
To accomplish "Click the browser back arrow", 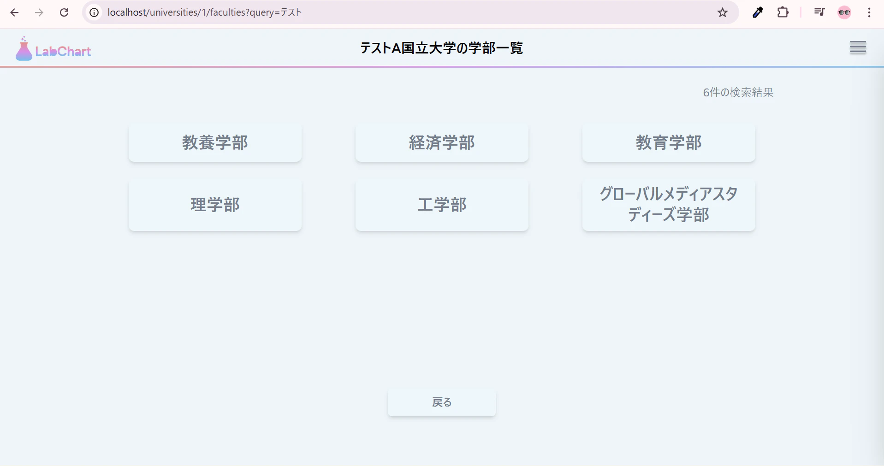I will tap(14, 12).
